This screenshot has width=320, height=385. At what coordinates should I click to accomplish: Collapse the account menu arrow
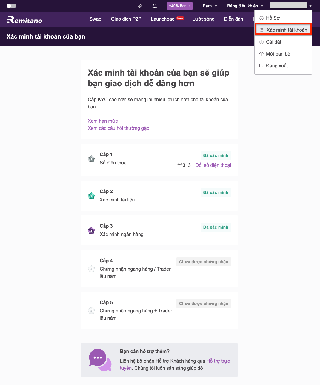coord(310,6)
